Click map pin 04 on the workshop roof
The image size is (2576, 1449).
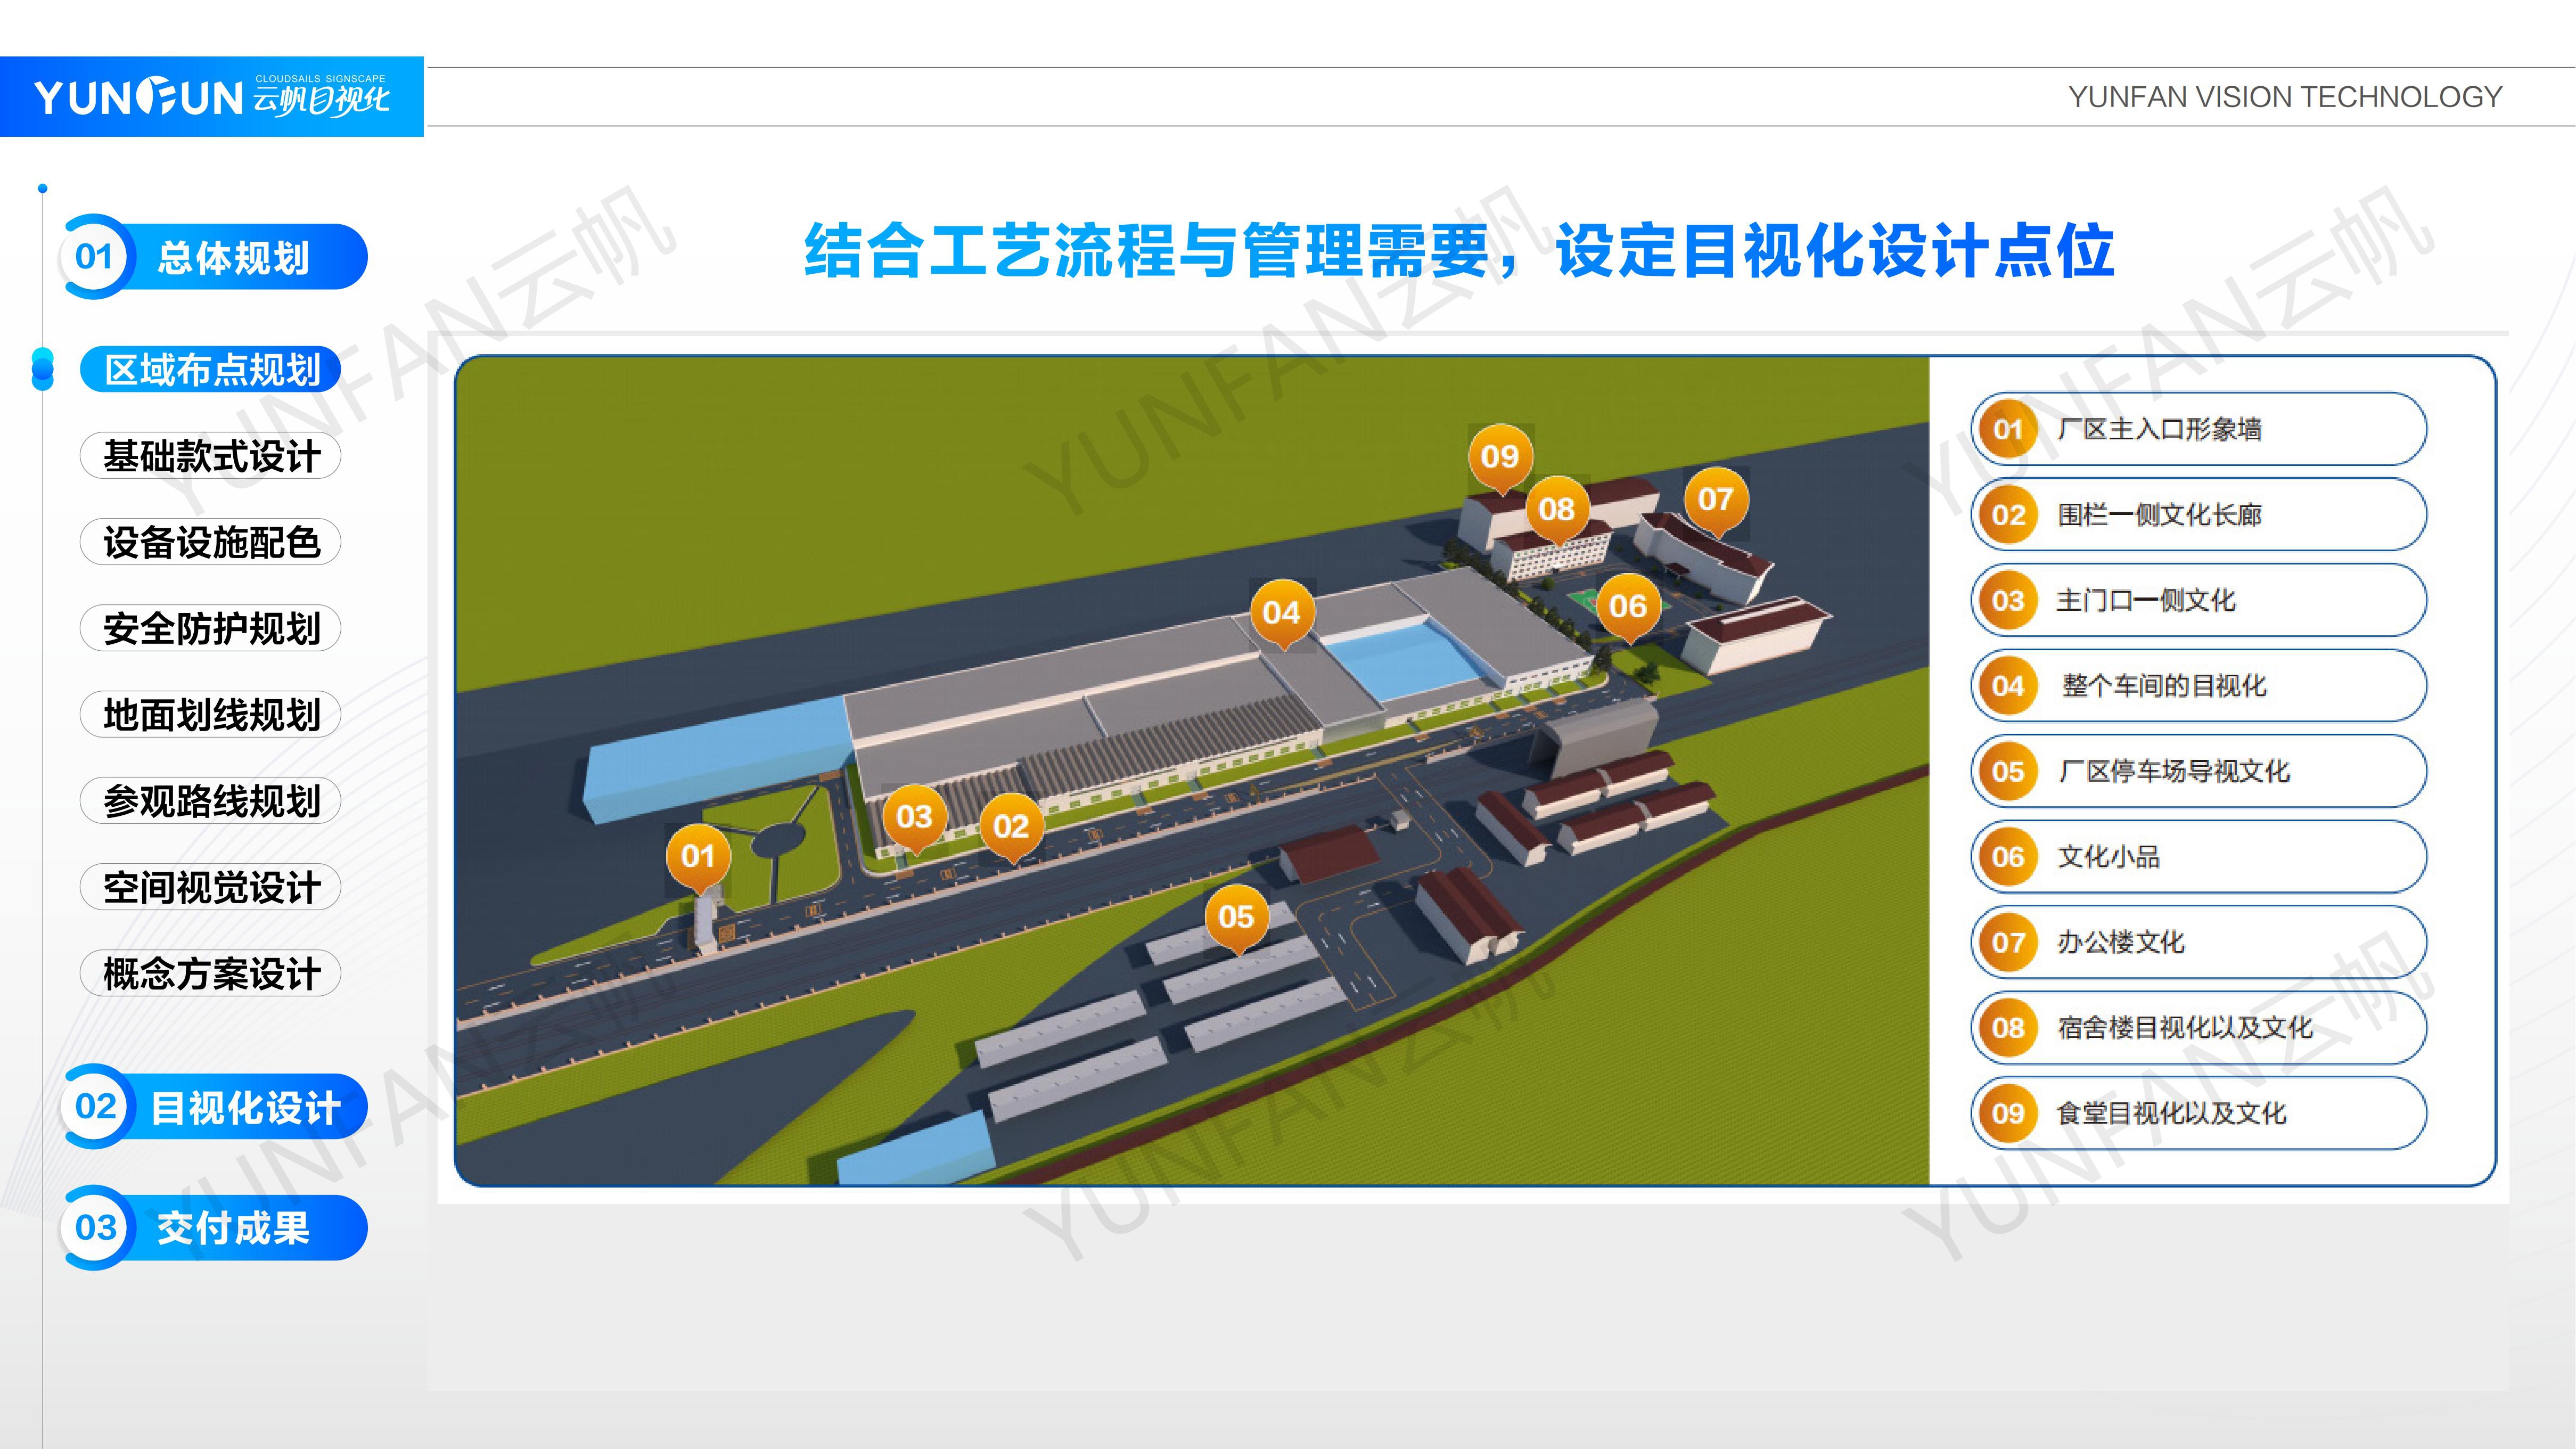1281,614
